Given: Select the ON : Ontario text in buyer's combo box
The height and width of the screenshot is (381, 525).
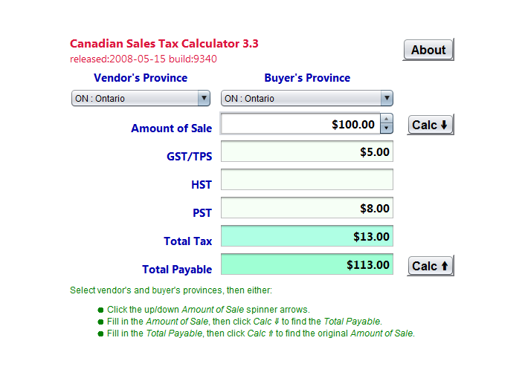Looking at the screenshot, I should tap(249, 99).
